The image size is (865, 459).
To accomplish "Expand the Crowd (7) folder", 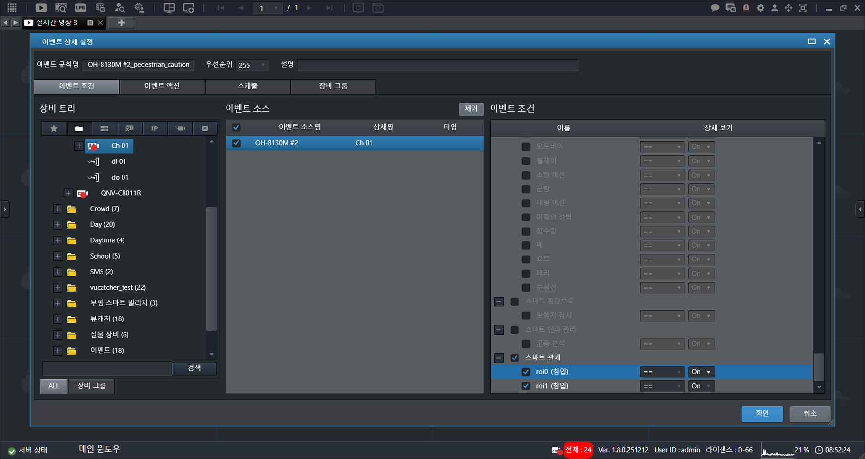I will pos(58,209).
